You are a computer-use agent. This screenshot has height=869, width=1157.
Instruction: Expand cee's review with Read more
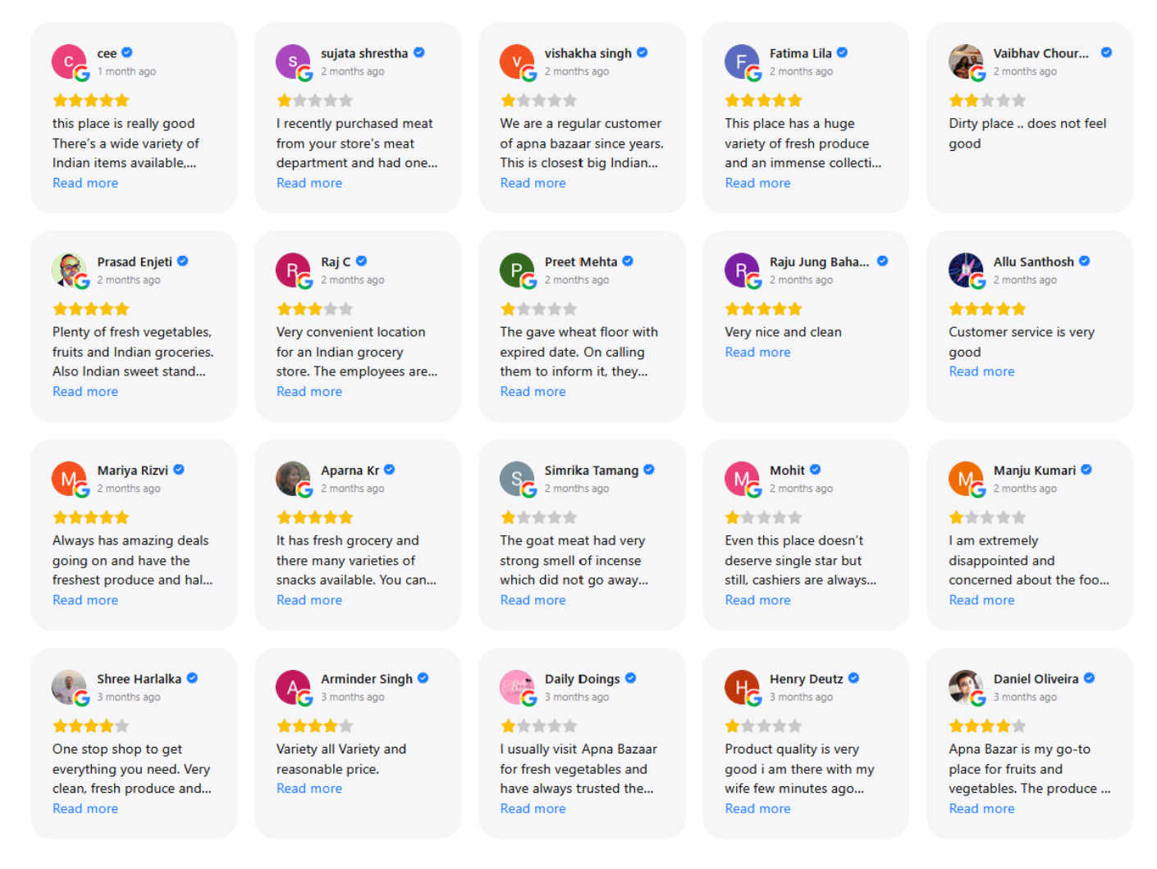(85, 183)
